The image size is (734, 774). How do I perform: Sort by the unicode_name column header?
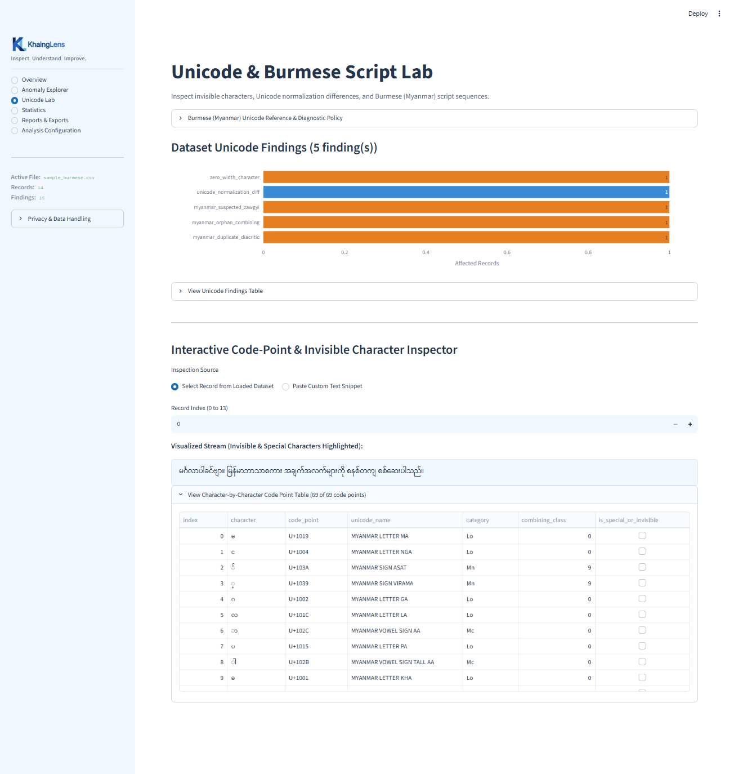[405, 520]
